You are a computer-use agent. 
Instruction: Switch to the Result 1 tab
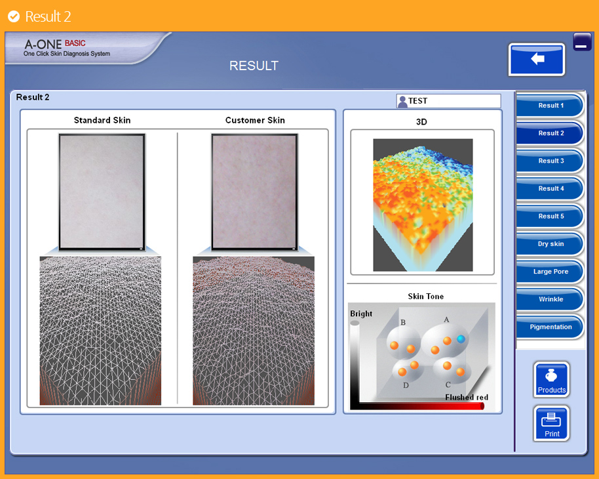pos(551,106)
